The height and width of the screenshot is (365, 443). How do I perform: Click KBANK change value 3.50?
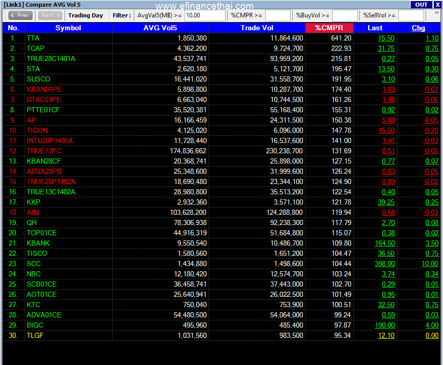tap(432, 243)
